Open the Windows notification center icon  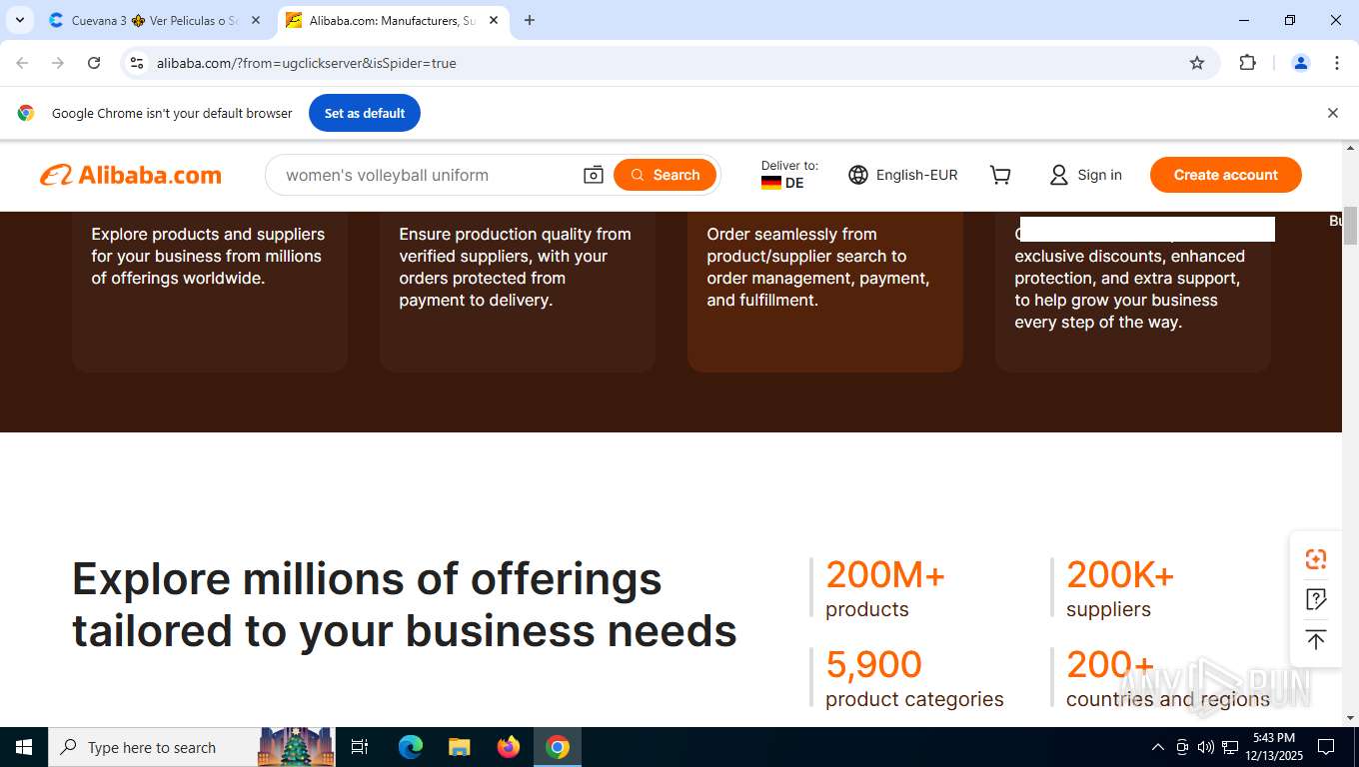[1326, 747]
